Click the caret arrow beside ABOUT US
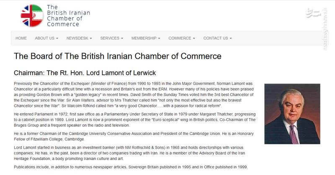335x175 pixels. tap(57, 38)
